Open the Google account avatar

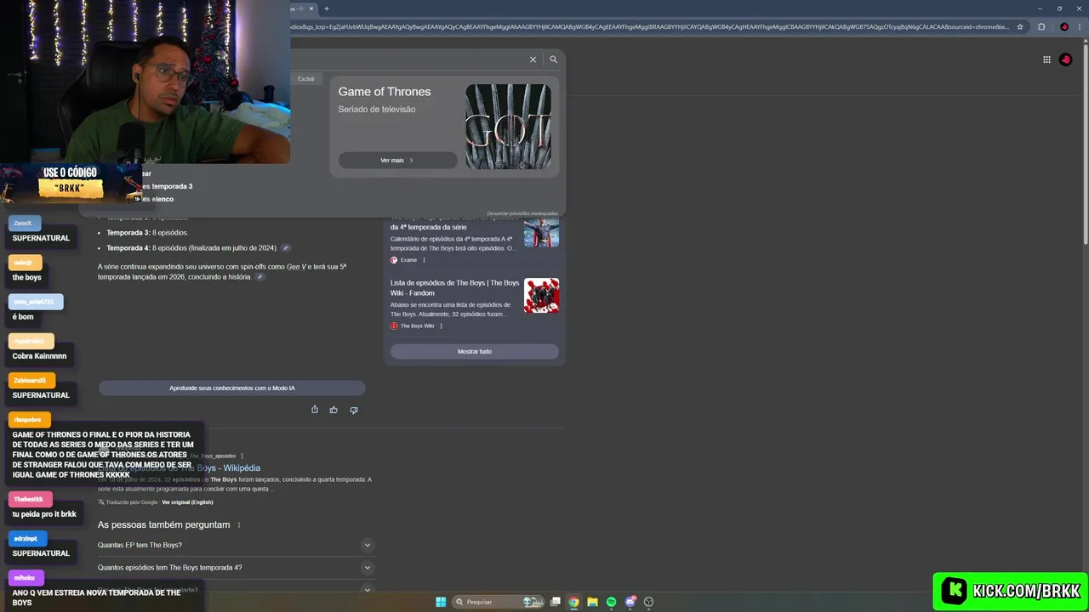1066,59
